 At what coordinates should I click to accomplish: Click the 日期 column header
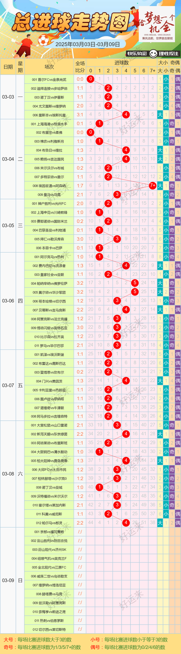point(8,67)
